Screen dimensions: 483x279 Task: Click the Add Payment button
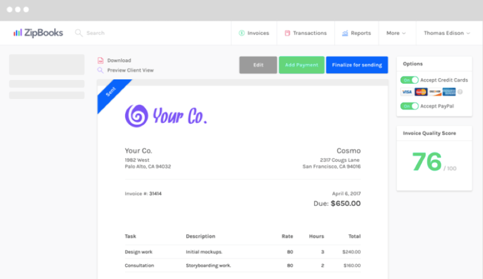coord(302,65)
